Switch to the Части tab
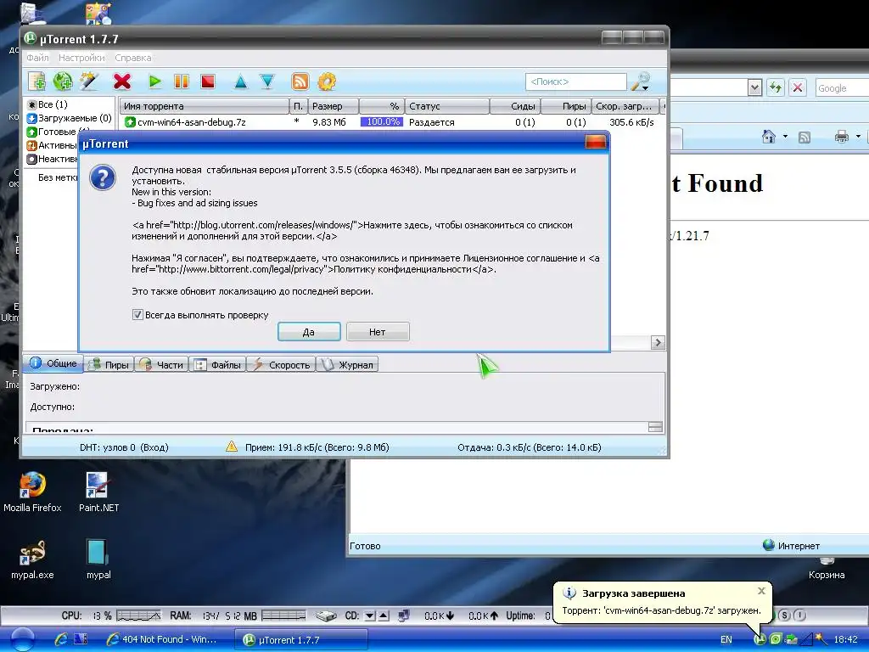This screenshot has width=869, height=652. pyautogui.click(x=161, y=365)
